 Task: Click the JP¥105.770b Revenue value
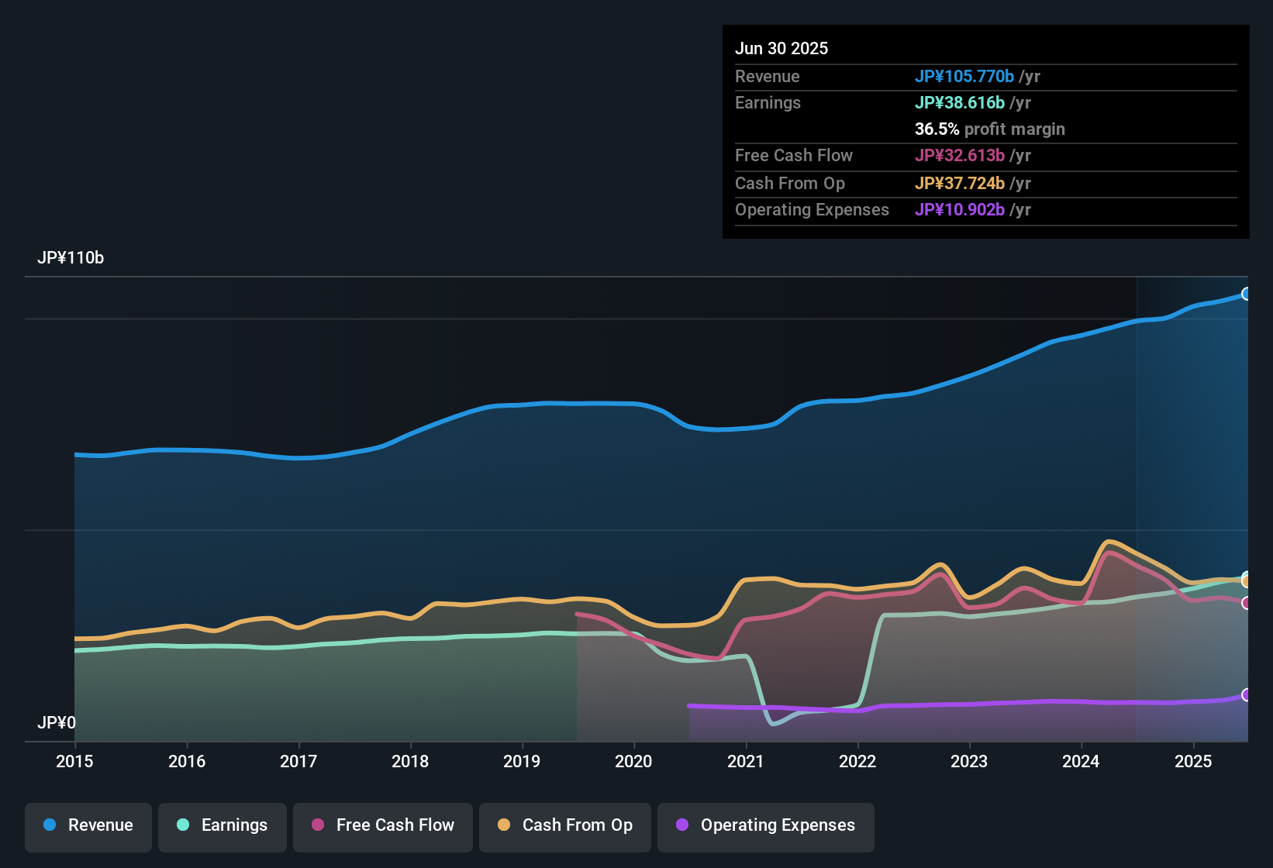coord(964,76)
